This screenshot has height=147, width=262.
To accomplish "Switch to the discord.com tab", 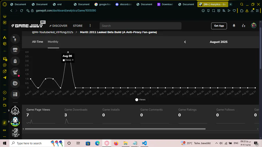I will coord(124,4).
